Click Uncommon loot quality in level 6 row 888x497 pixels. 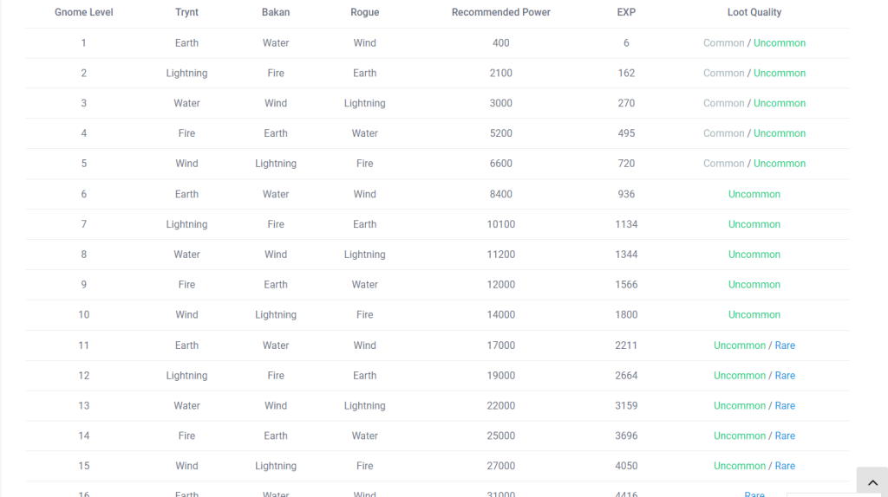tap(754, 195)
